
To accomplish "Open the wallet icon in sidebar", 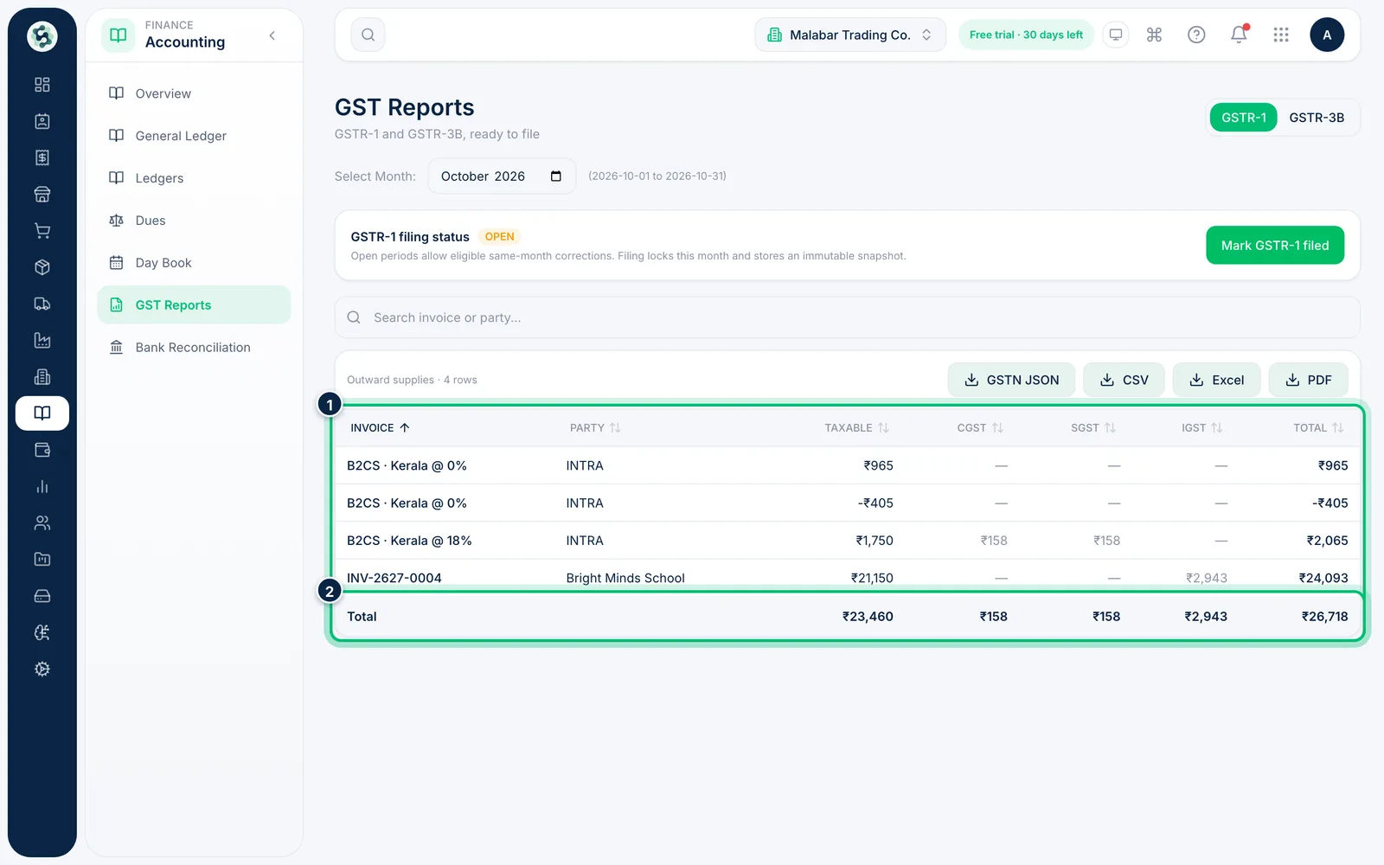I will [42, 450].
